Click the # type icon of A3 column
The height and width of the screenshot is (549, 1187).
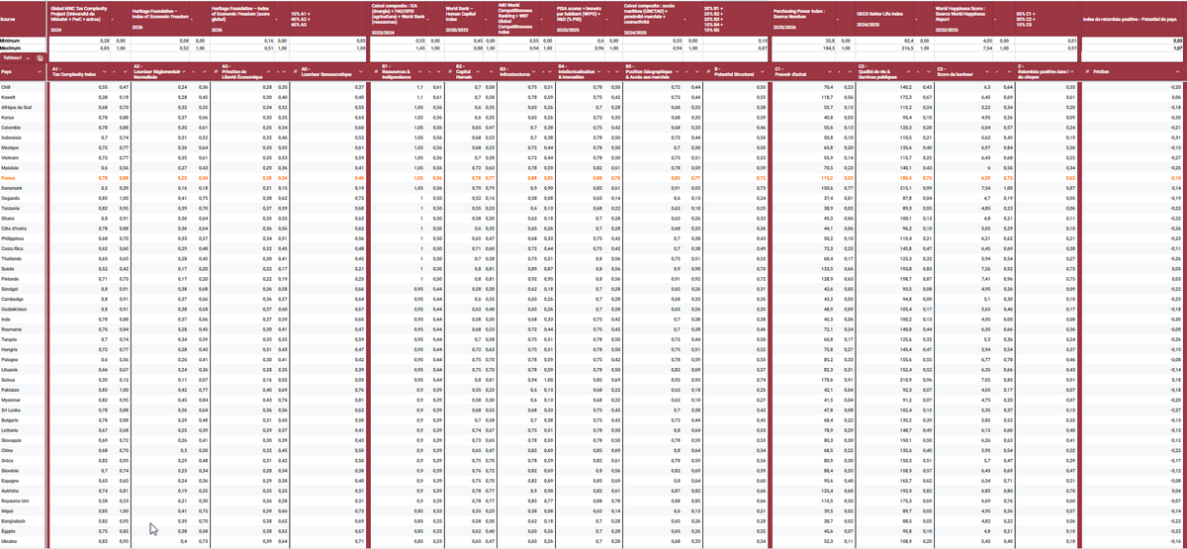click(216, 72)
